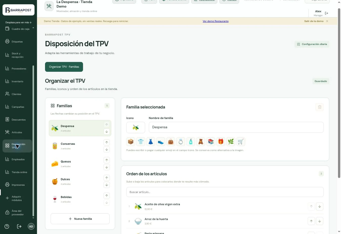Viewport: 341px width, 234px height.
Task: Delete selected family with trash icon
Action: [319, 107]
